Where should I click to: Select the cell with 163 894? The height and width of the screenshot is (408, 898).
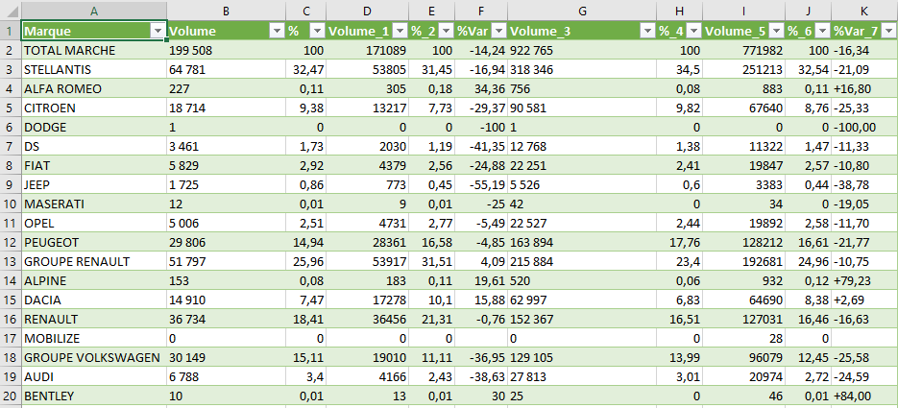click(x=582, y=243)
